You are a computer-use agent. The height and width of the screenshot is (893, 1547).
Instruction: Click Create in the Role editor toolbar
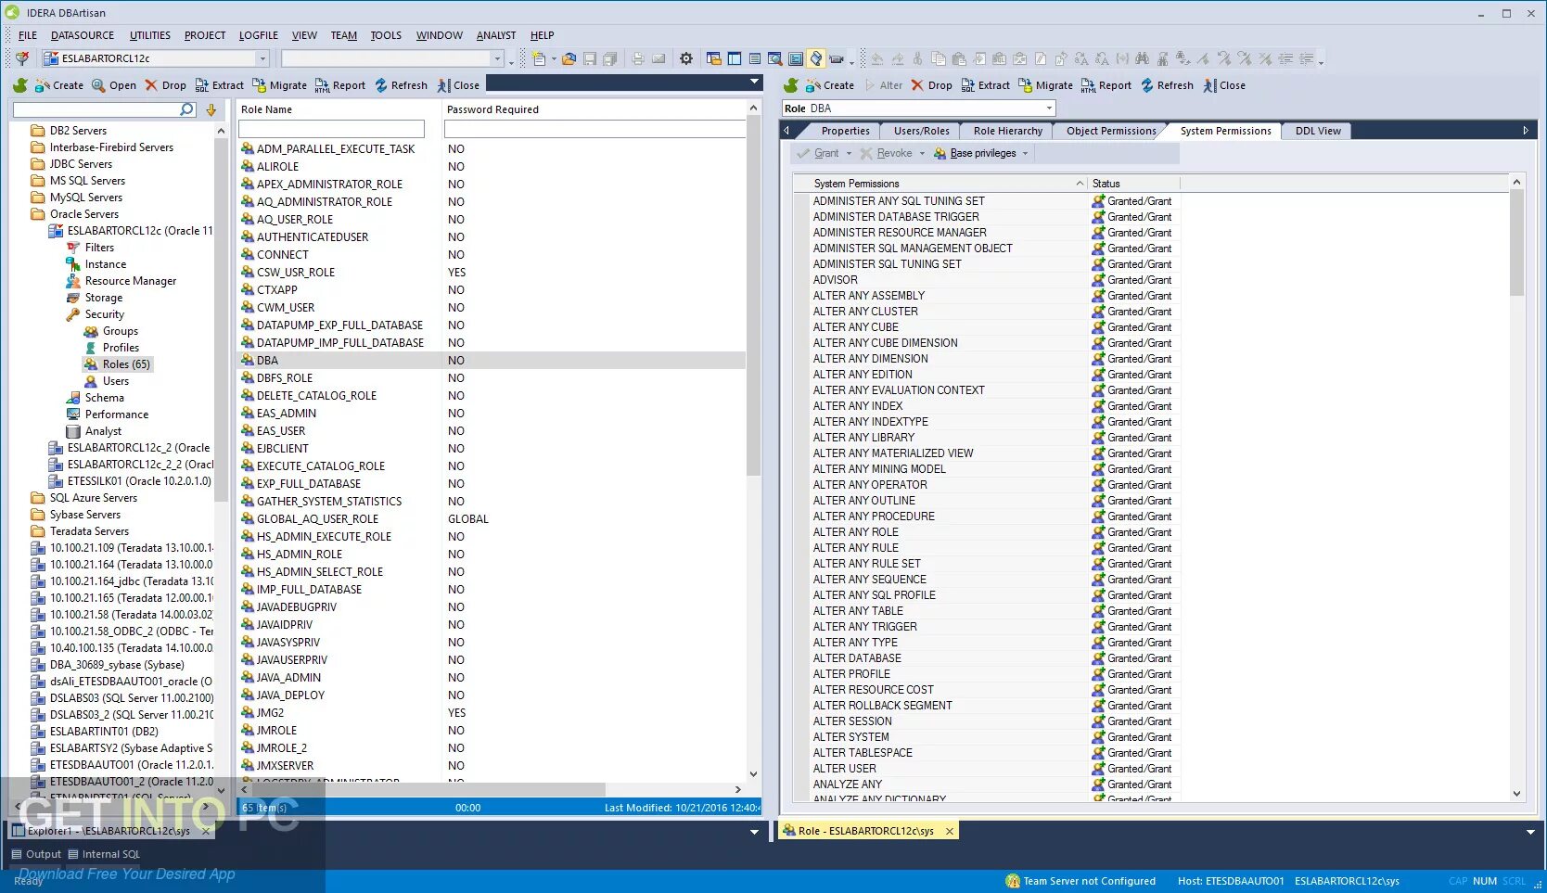coord(829,85)
